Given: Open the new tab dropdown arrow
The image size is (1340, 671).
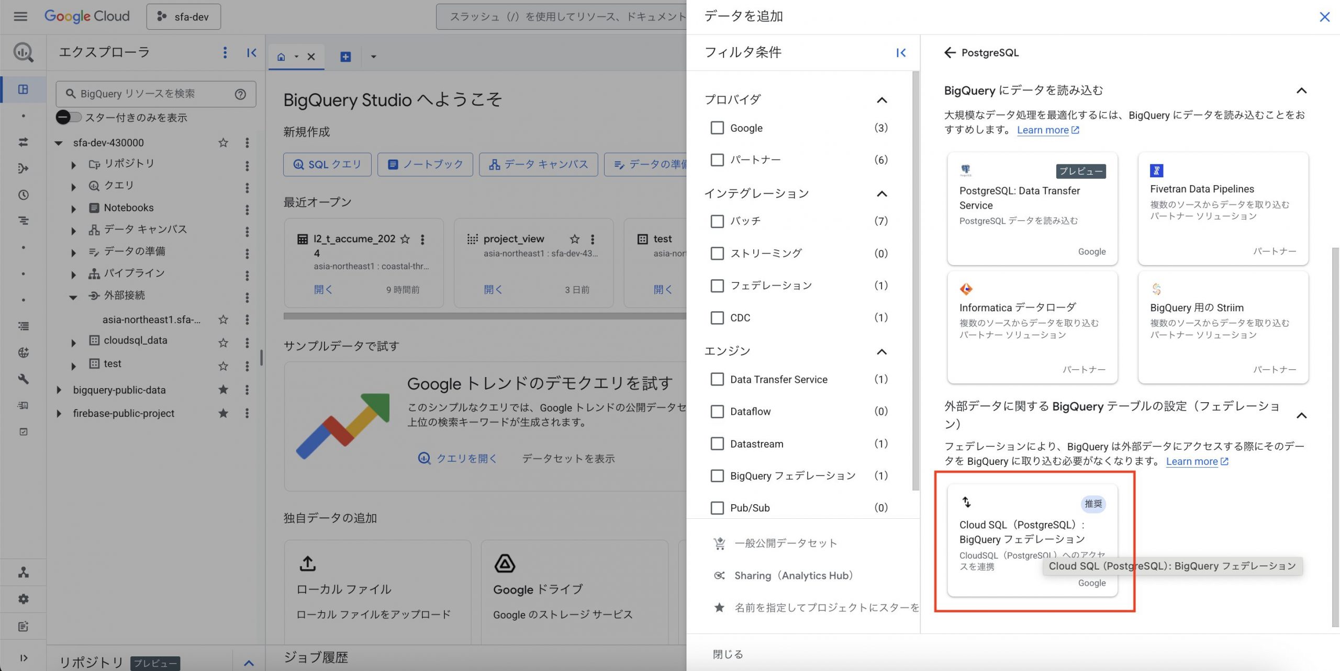Looking at the screenshot, I should point(373,56).
